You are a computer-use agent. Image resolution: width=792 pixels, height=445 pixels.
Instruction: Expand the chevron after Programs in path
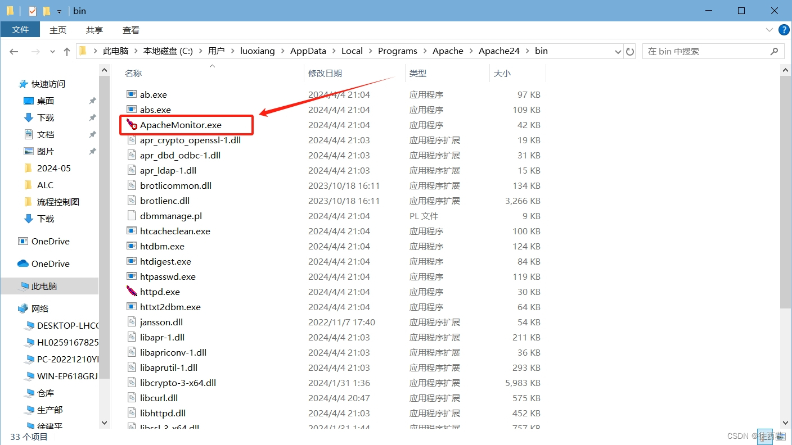pyautogui.click(x=425, y=51)
